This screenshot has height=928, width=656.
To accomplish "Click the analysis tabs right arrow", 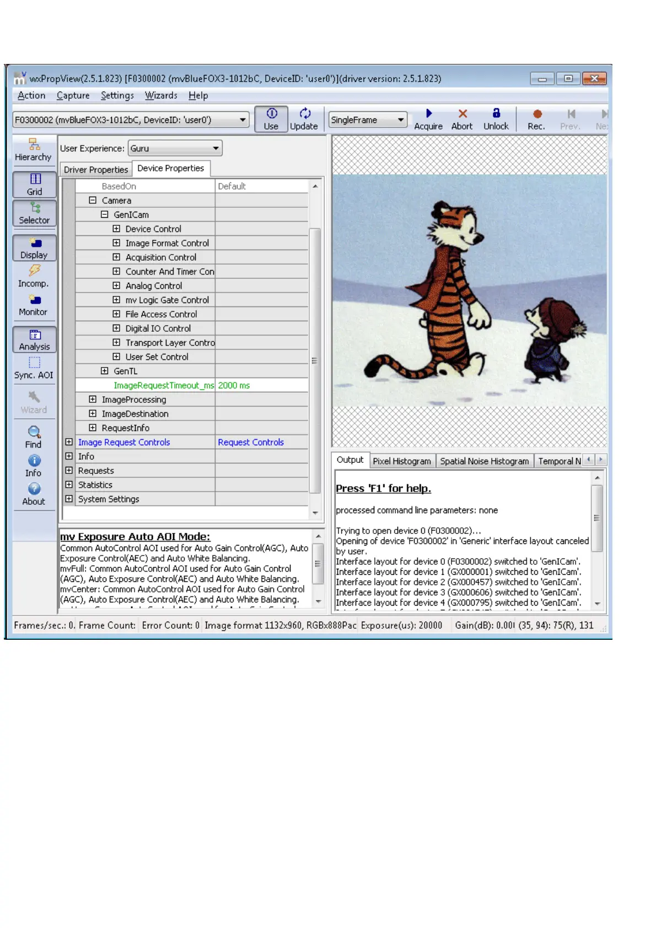I will pos(601,460).
